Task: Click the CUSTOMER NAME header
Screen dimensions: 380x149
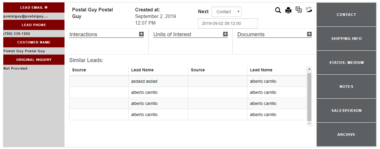Action: click(34, 42)
